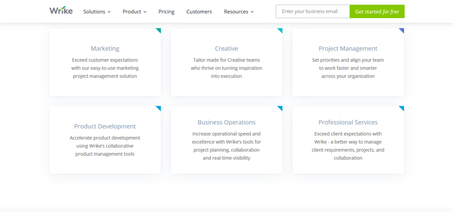Click the Wrike logo
This screenshot has height=212, width=453.
point(61,11)
